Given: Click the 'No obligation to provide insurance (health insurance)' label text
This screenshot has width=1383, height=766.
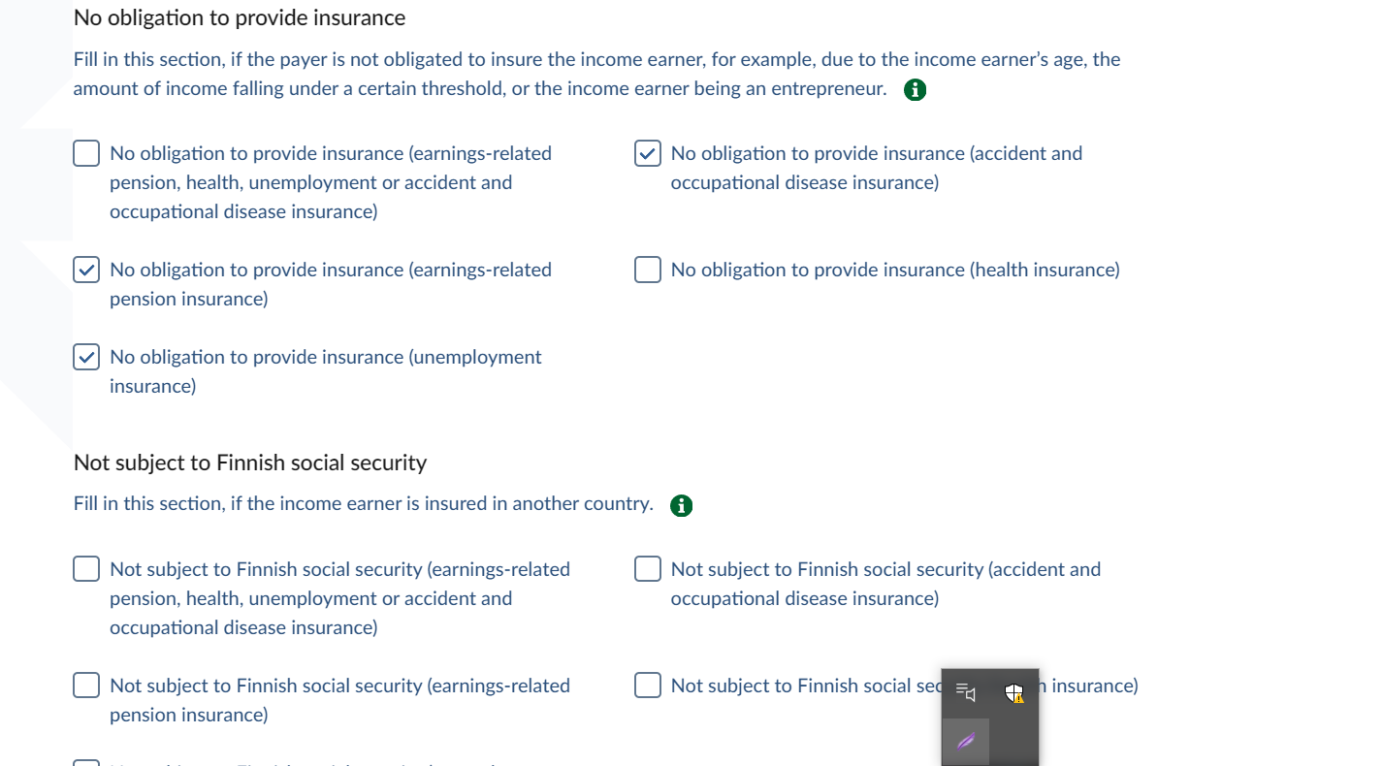Looking at the screenshot, I should [x=894, y=270].
